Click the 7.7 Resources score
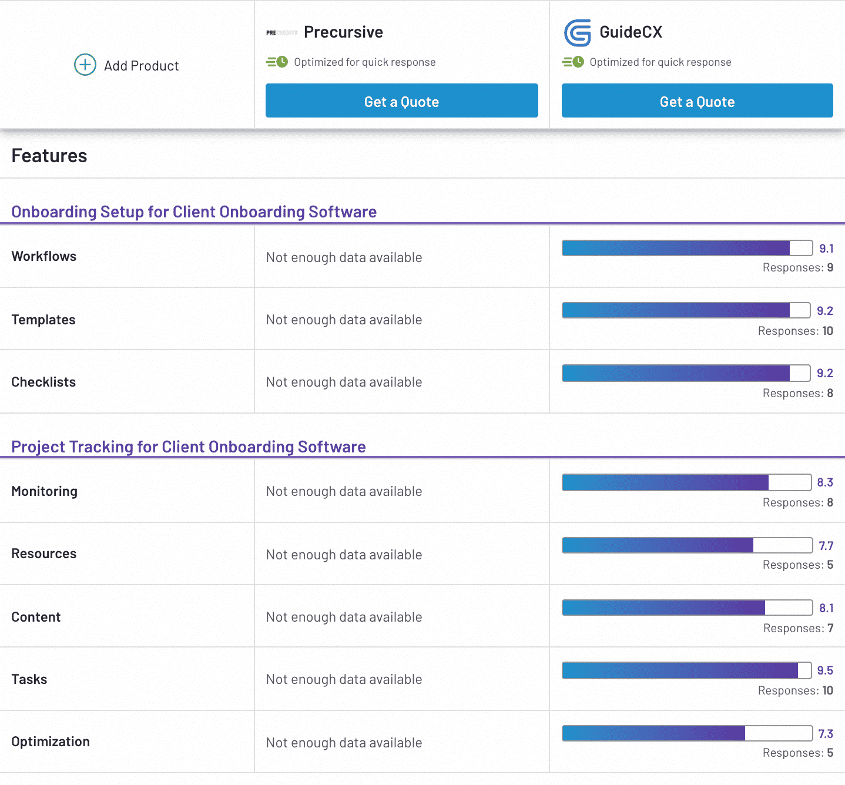The height and width of the screenshot is (785, 845). pos(826,546)
